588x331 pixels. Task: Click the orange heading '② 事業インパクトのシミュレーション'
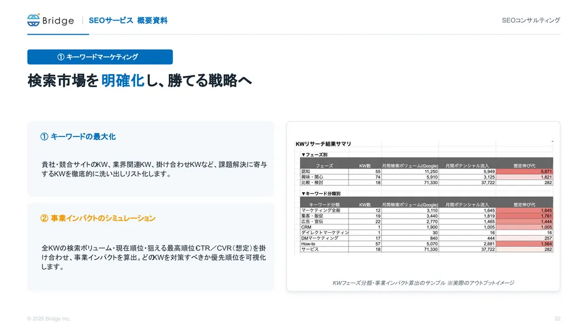tap(98, 218)
